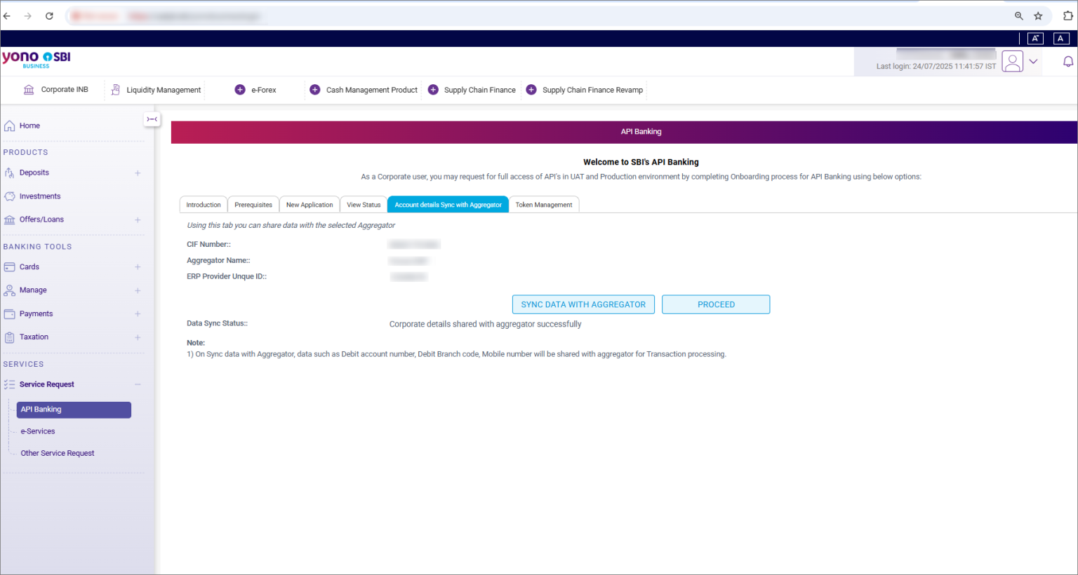Click the SYNC DATA WITH AGGREGATOR button
Screen dimensions: 1078x575
point(583,304)
